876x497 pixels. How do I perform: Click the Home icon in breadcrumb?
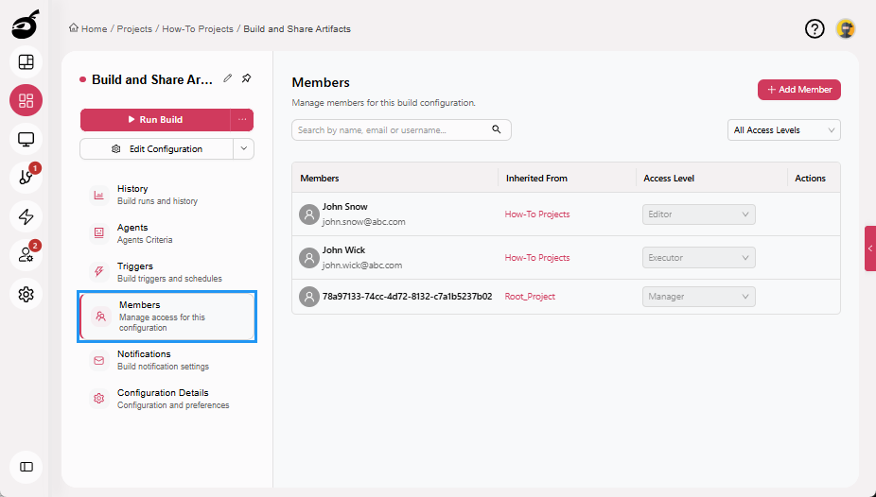point(73,28)
